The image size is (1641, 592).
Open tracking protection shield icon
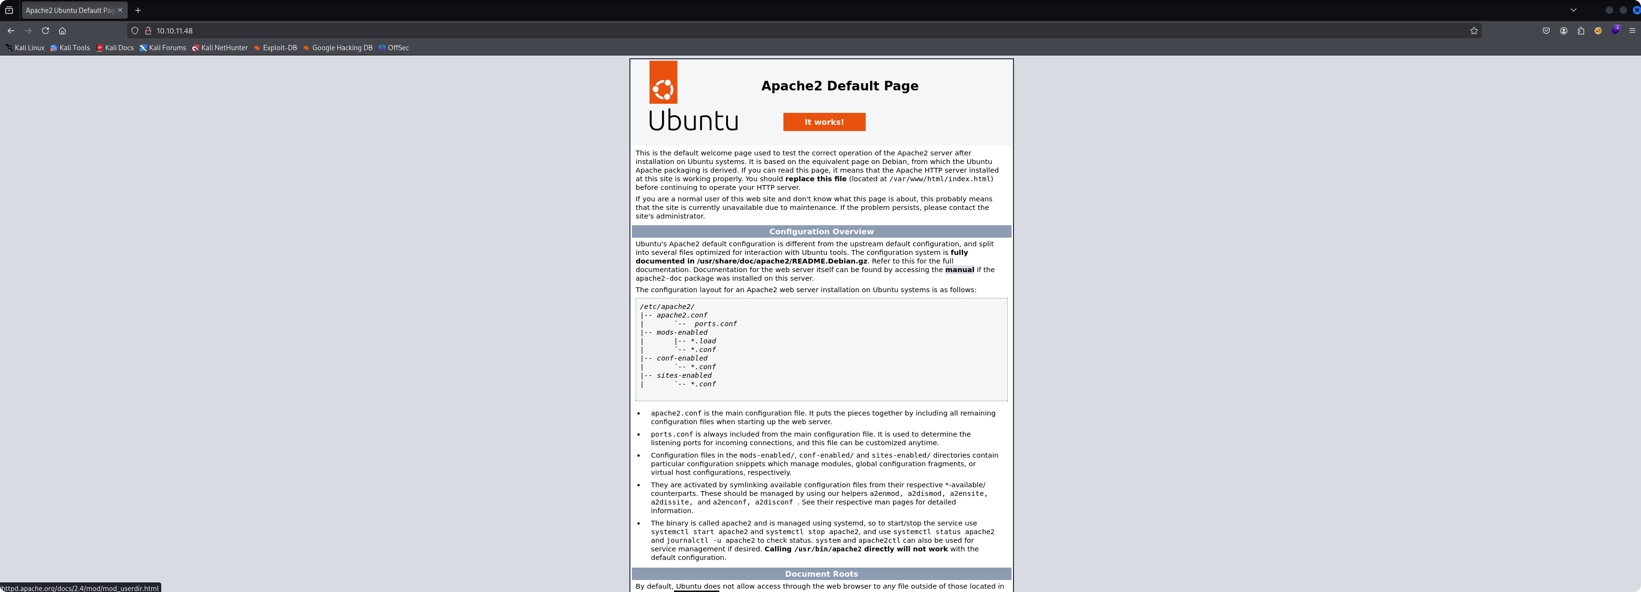point(135,31)
